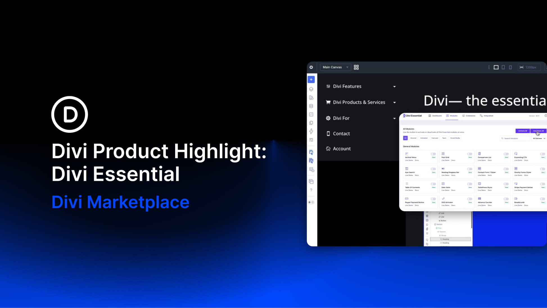Viewport: 547px width, 308px height.
Task: Click the windows panel icon in the sidebar
Action: point(311,181)
